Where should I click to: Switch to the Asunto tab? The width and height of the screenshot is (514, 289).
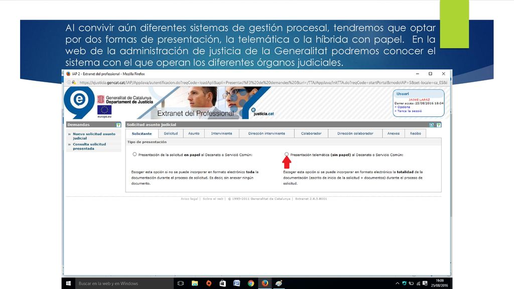[x=194, y=133]
